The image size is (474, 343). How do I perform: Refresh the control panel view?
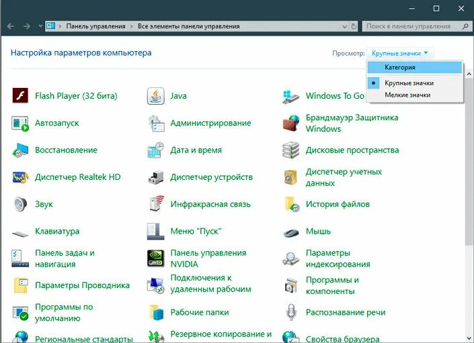(x=354, y=27)
